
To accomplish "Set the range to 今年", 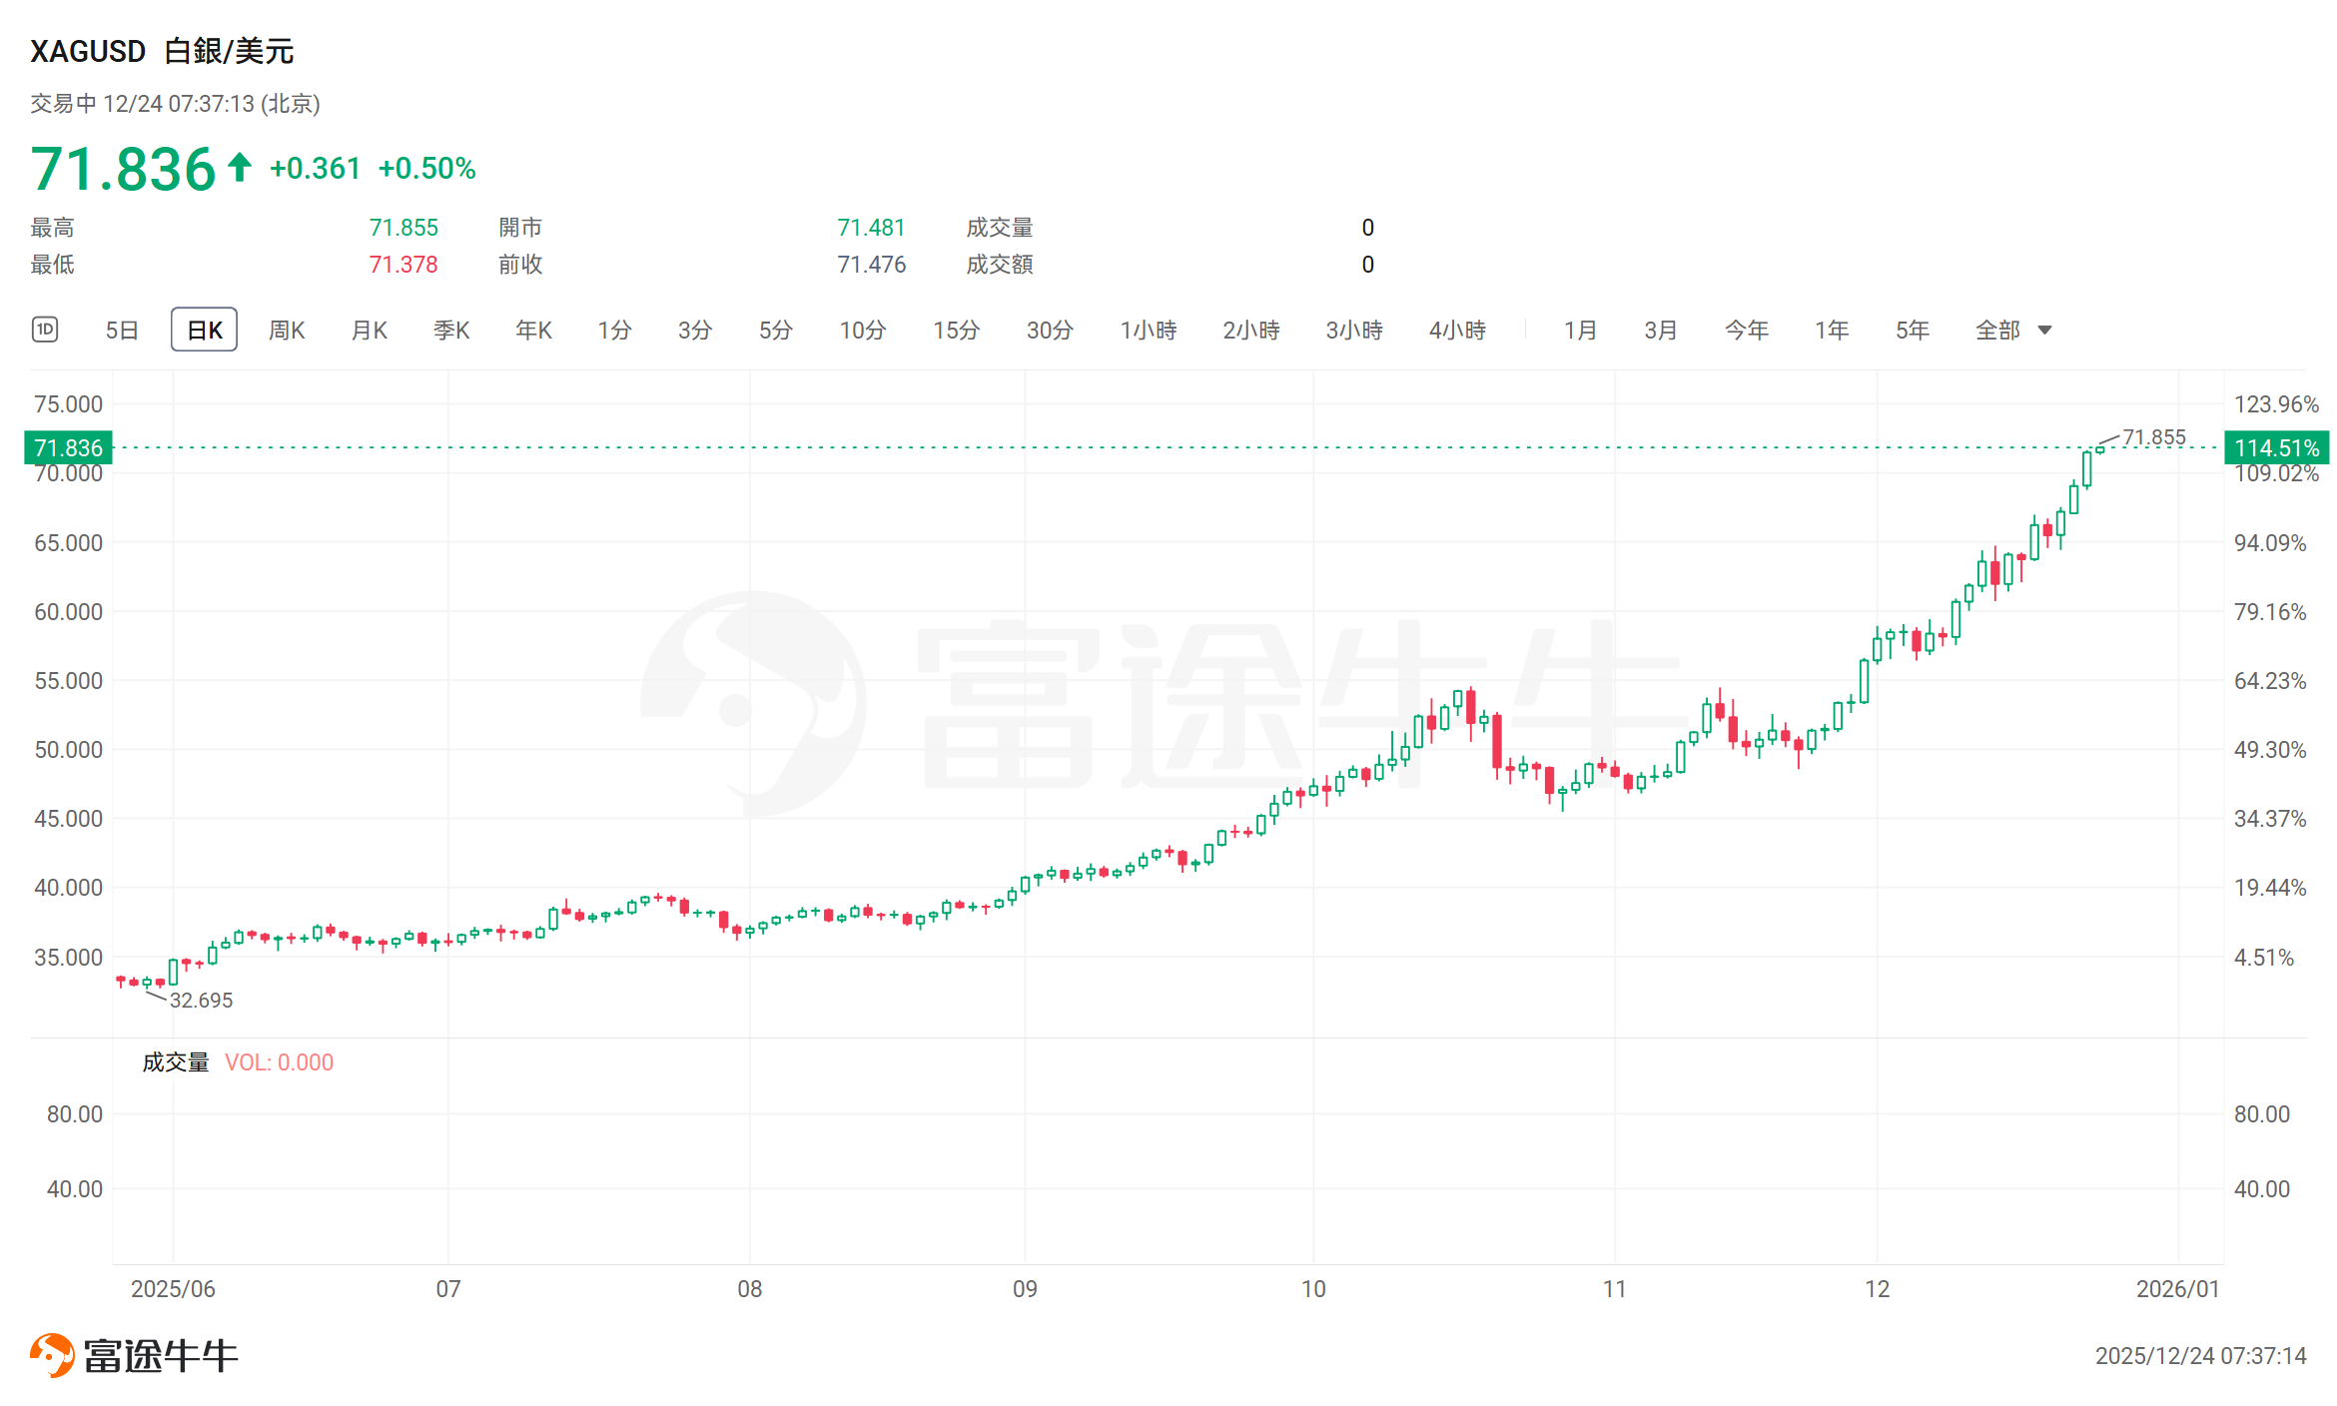I will click(1746, 330).
